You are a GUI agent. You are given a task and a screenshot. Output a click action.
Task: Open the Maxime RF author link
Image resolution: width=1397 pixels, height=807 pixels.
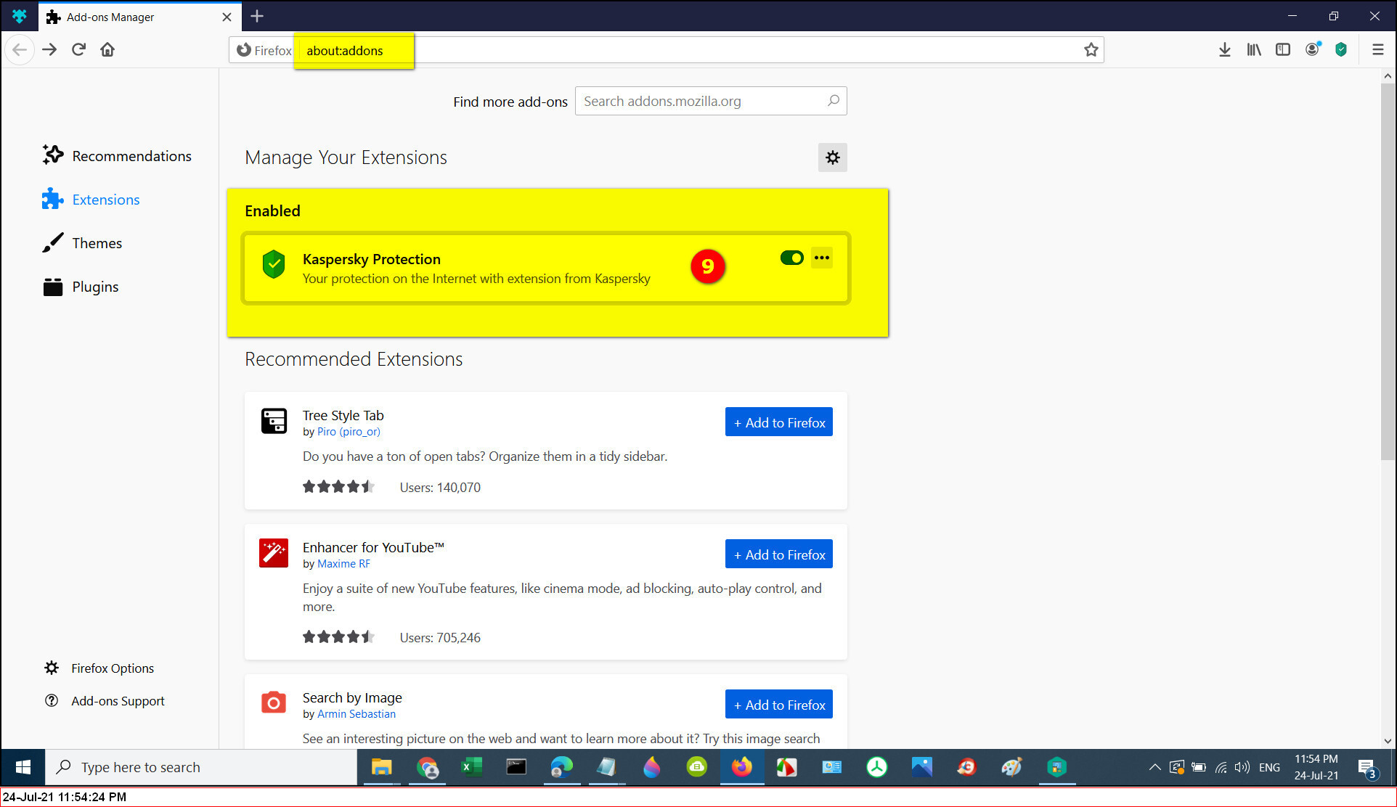click(343, 564)
